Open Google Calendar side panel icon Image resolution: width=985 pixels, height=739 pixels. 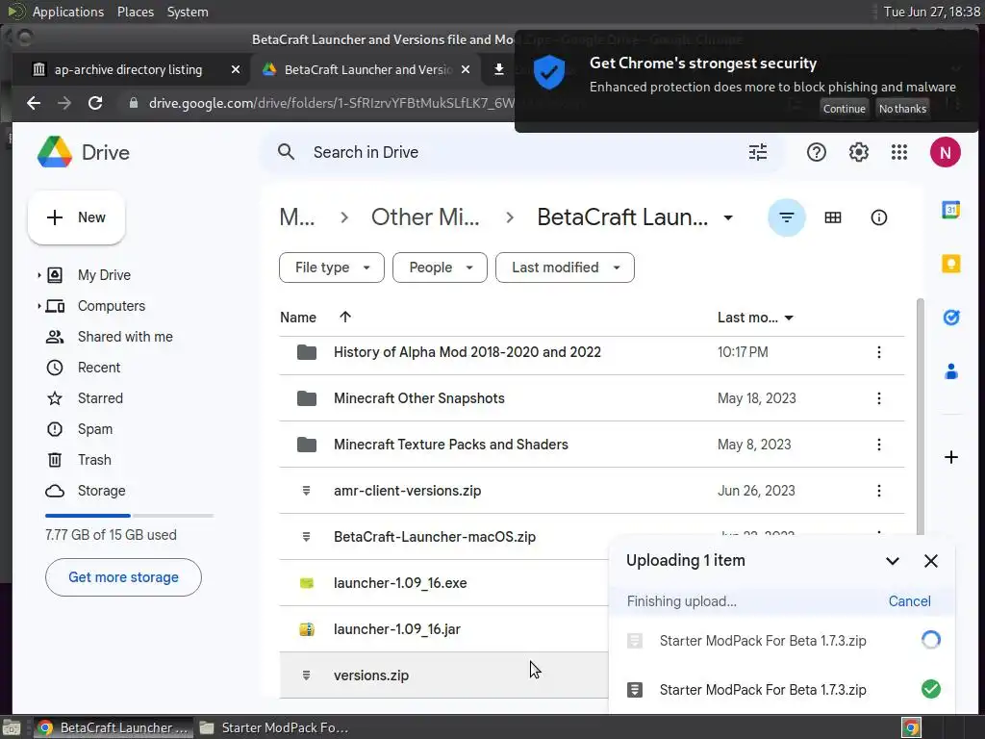pyautogui.click(x=951, y=211)
